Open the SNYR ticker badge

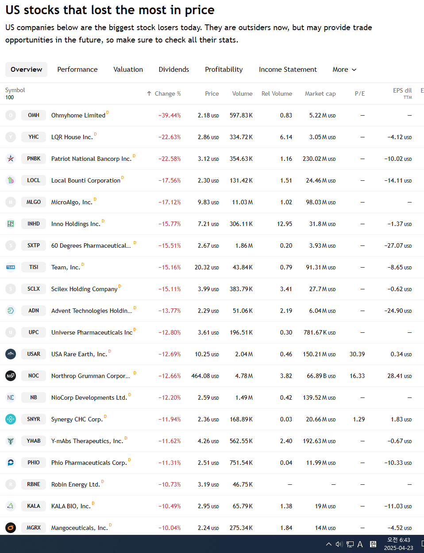click(x=34, y=419)
